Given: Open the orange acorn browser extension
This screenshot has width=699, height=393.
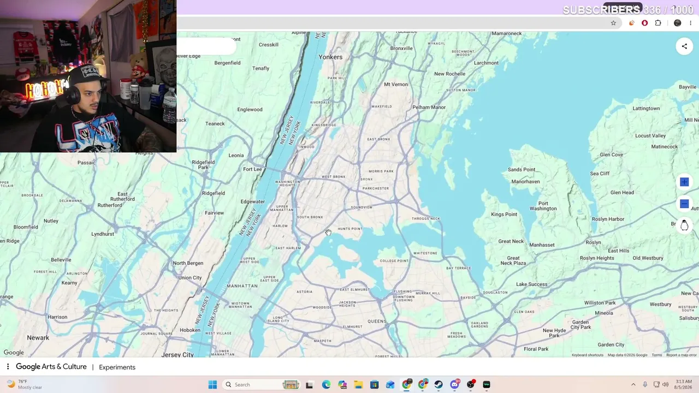Looking at the screenshot, I should [632, 23].
